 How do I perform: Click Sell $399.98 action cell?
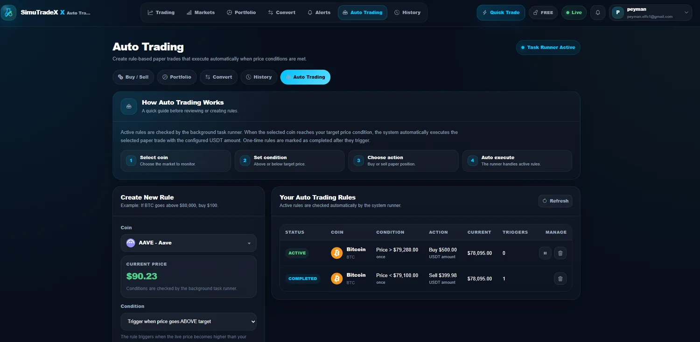tap(443, 279)
